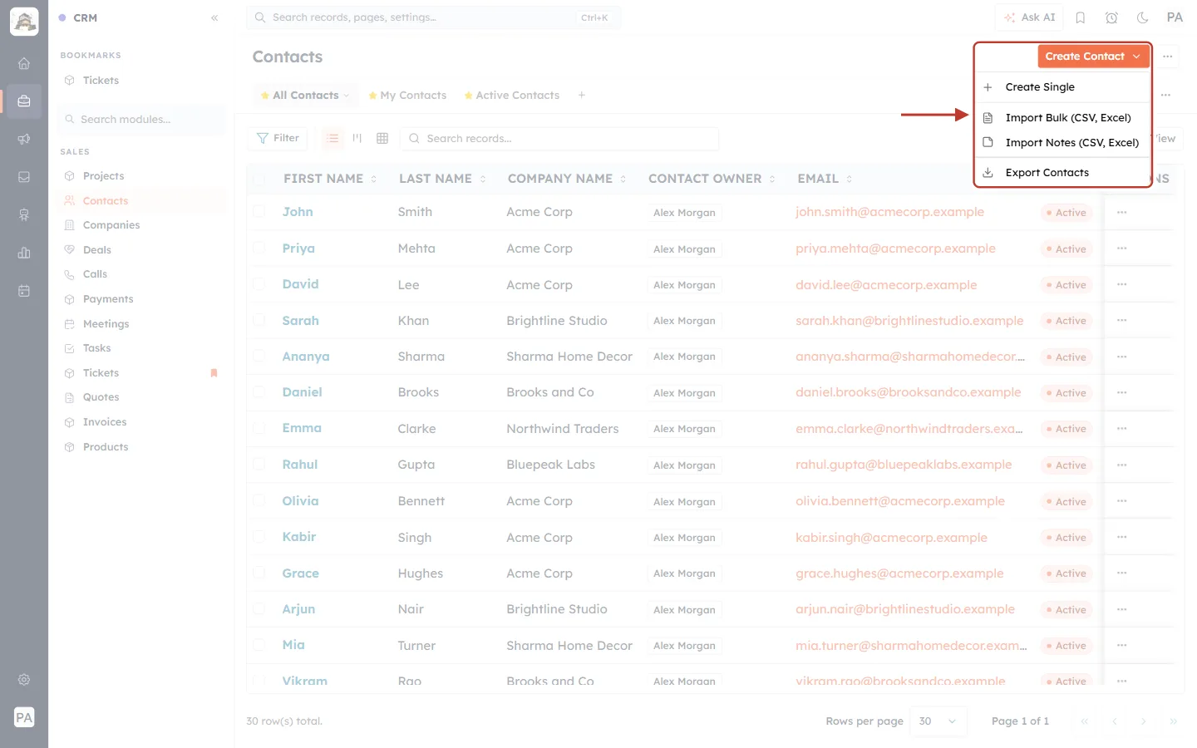The height and width of the screenshot is (748, 1197).
Task: Select the checkbox for Emma Clarke
Action: (259, 428)
